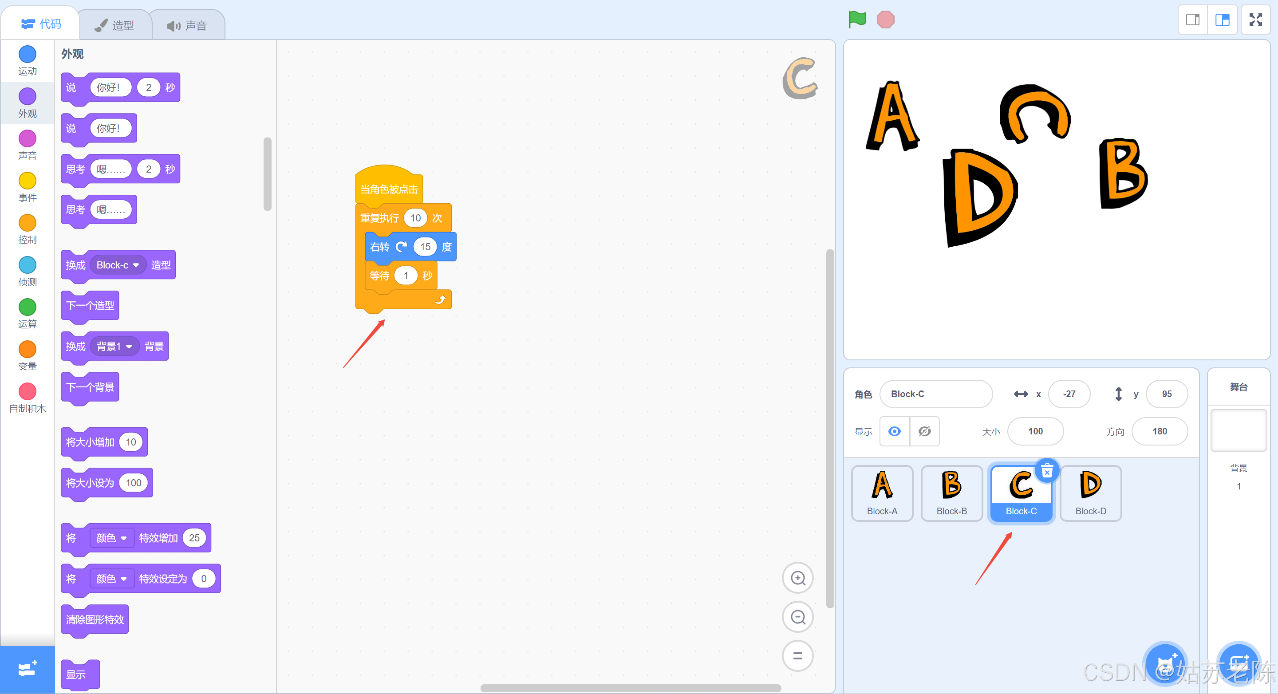1278x694 pixels.
Task: Click the green flag to run
Action: pos(857,20)
